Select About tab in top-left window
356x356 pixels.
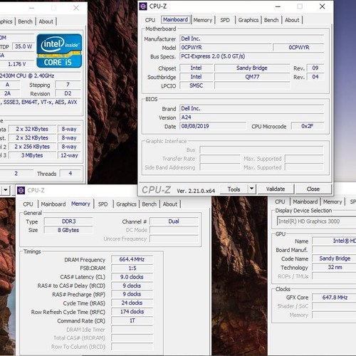(46, 21)
